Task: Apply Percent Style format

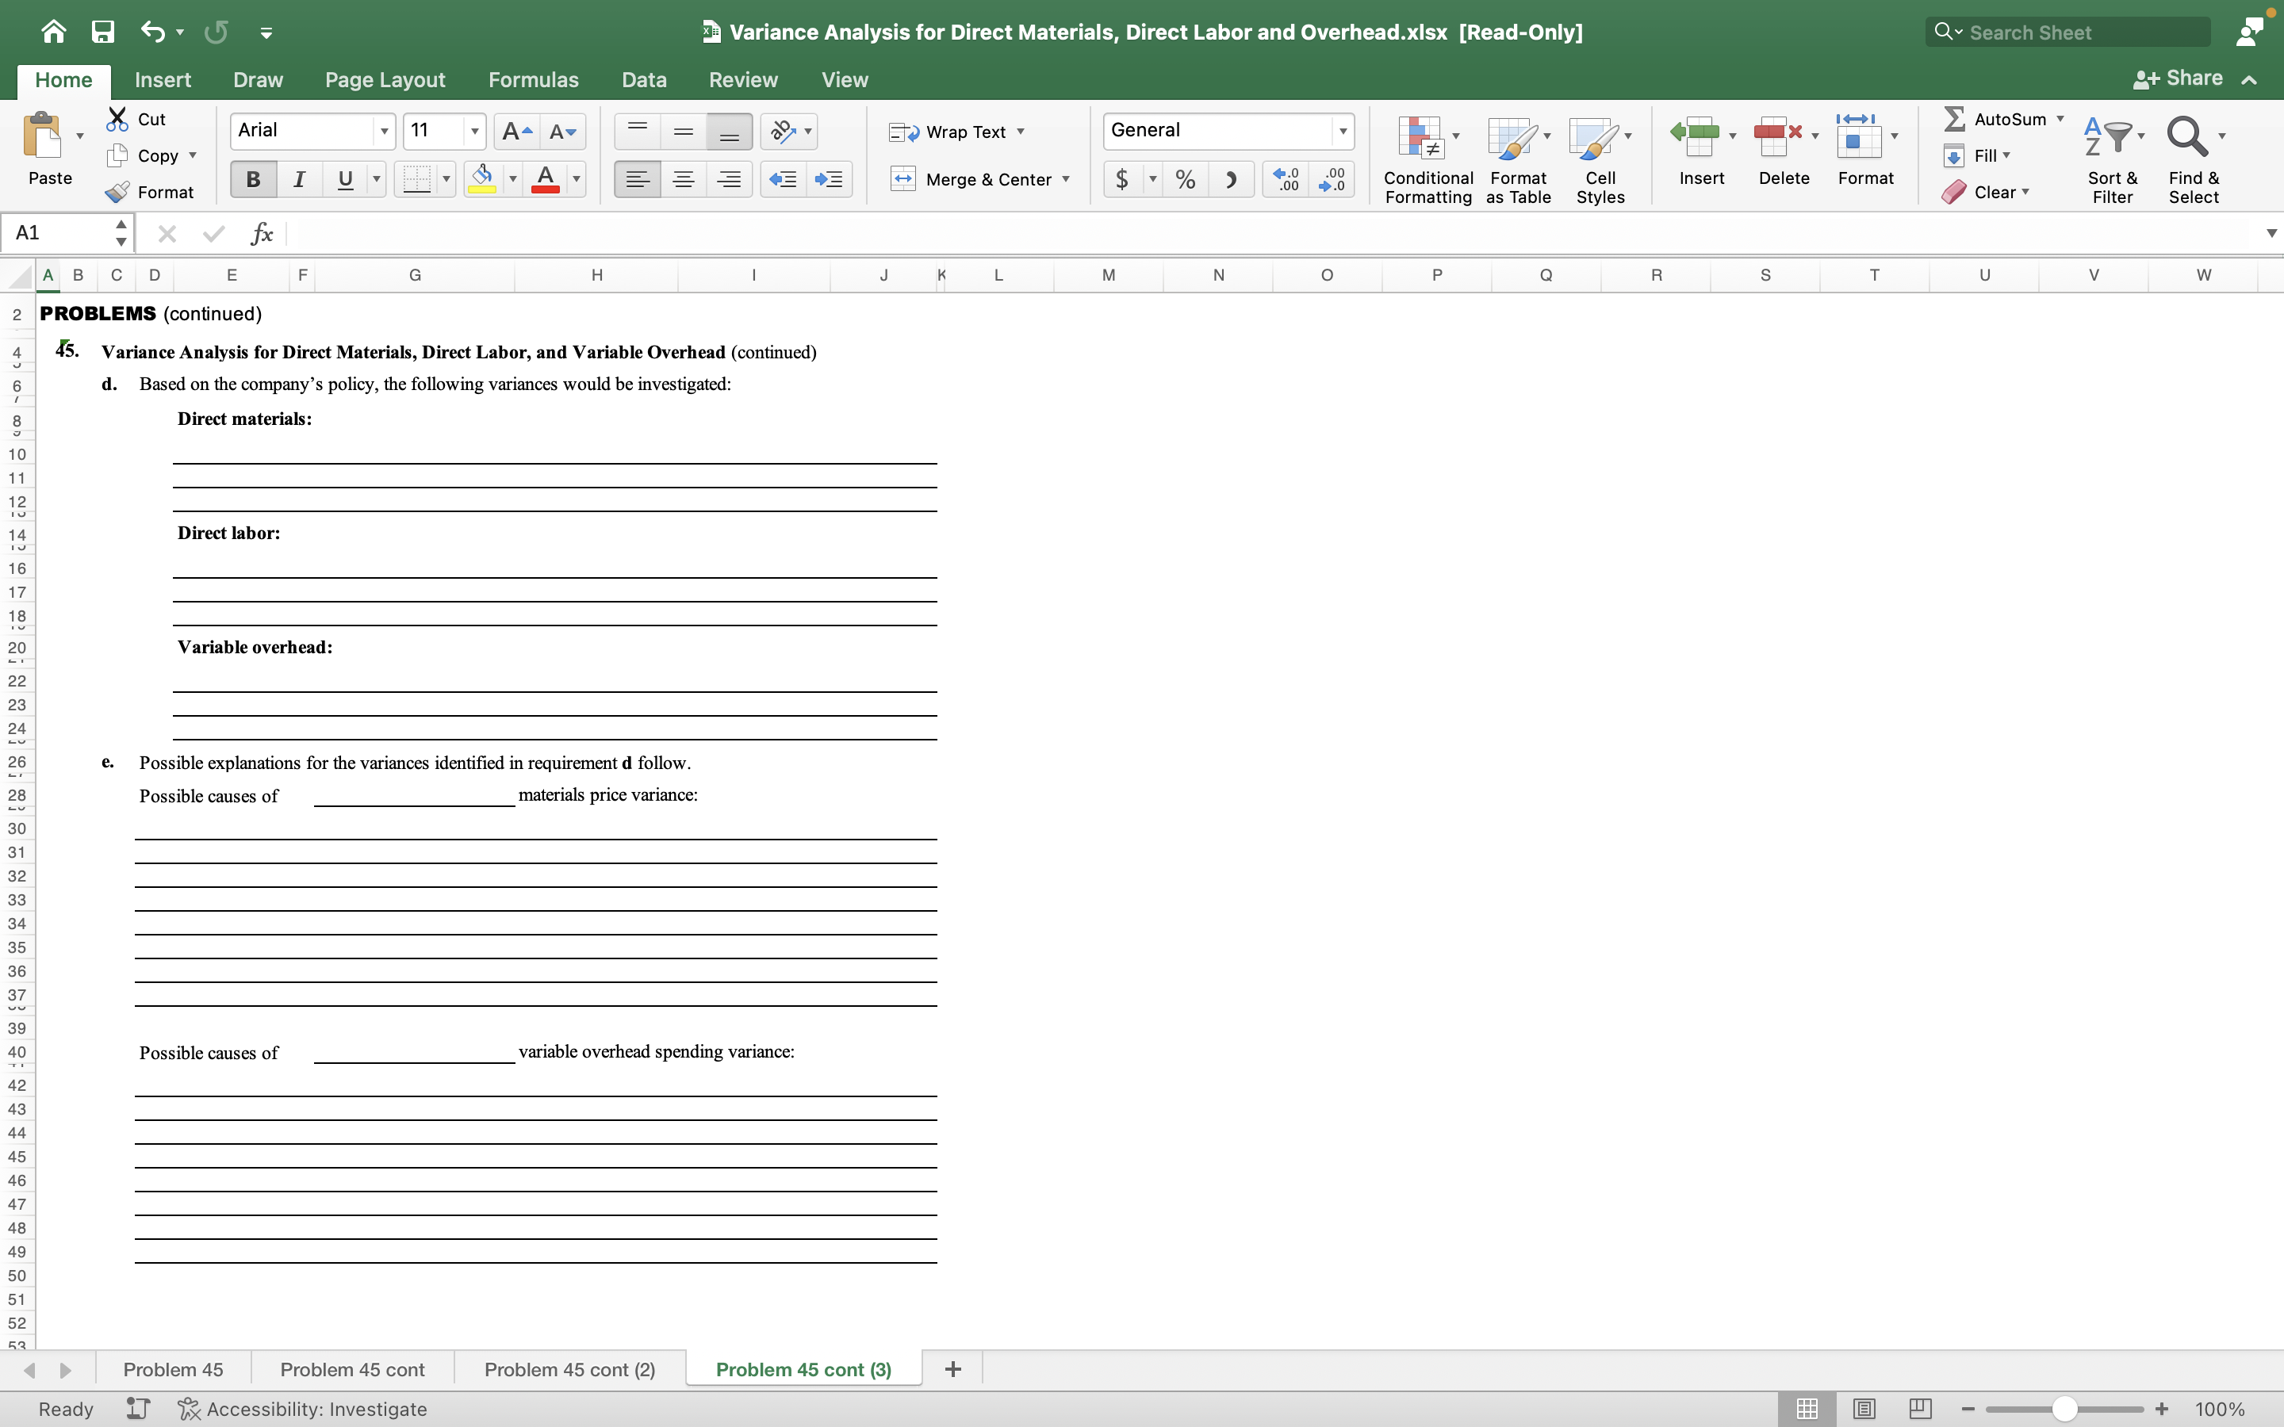Action: click(x=1186, y=178)
